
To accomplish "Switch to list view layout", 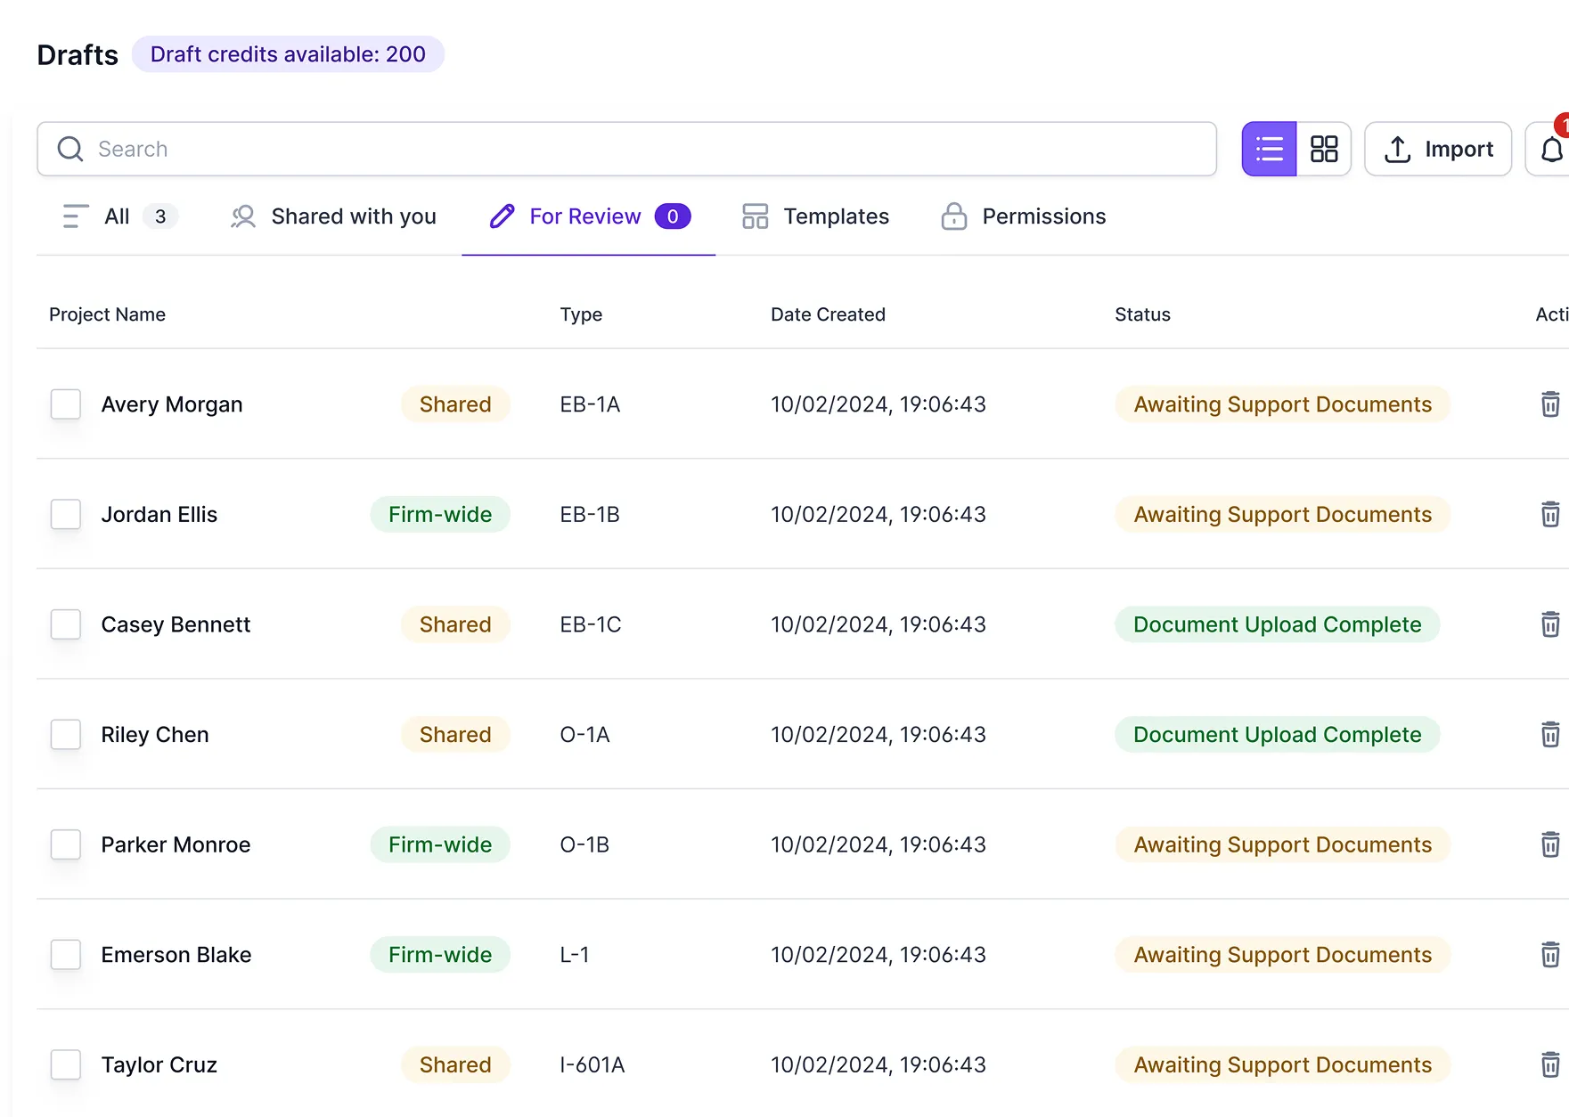I will 1268,149.
